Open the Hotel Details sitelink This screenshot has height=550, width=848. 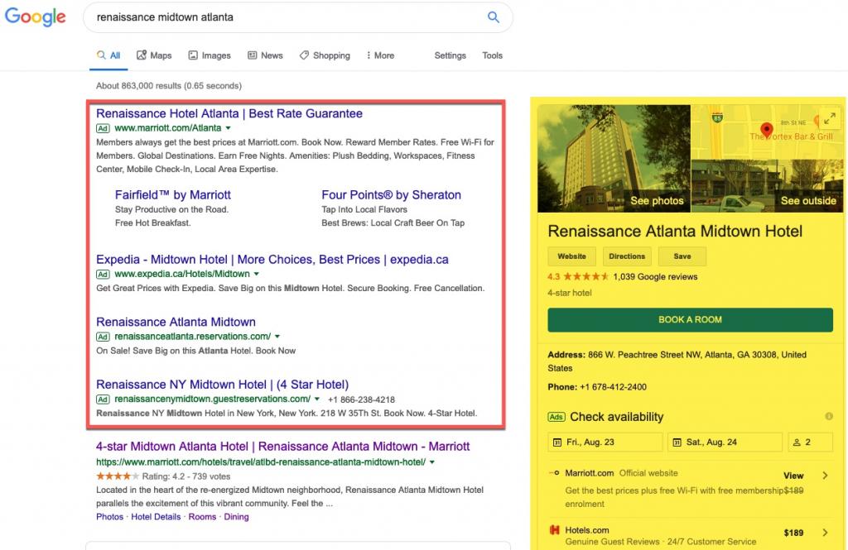click(156, 517)
